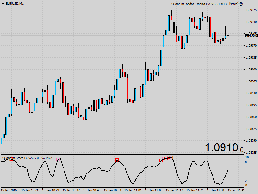Click price level 1.08930 on the scale
Screen dimensions: 258x194
tap(251, 93)
